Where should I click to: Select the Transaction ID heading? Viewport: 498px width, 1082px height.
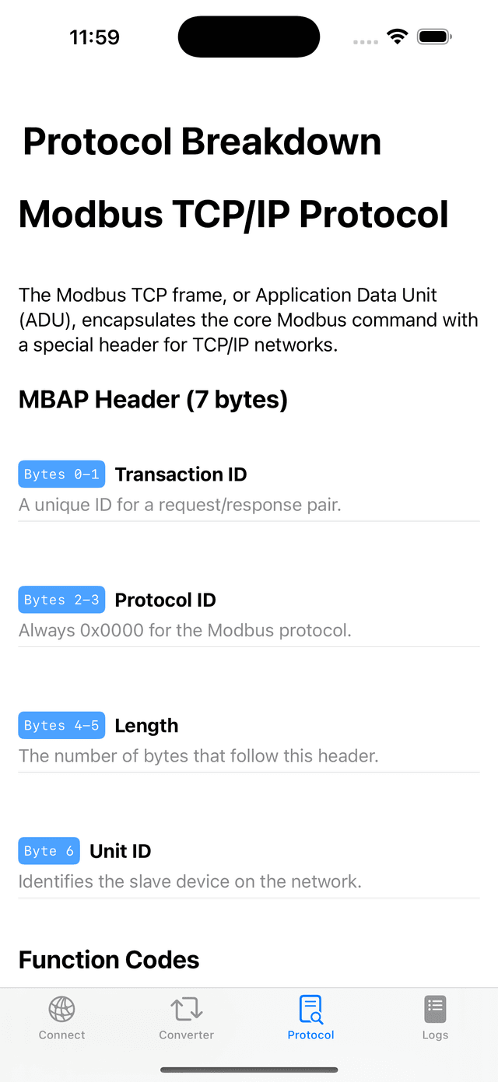[181, 474]
